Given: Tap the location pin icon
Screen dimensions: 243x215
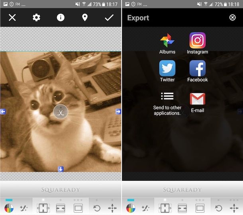Looking at the screenshot, I should tap(85, 18).
